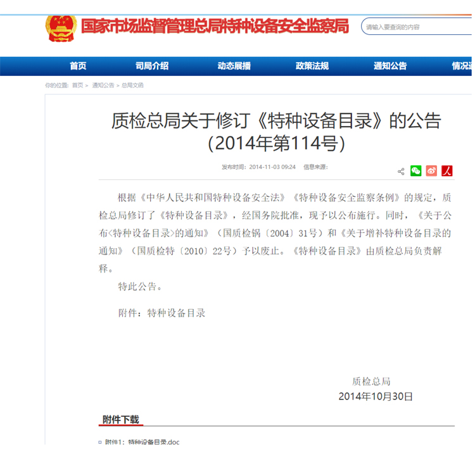Click the national emblem logo

[x=61, y=26]
